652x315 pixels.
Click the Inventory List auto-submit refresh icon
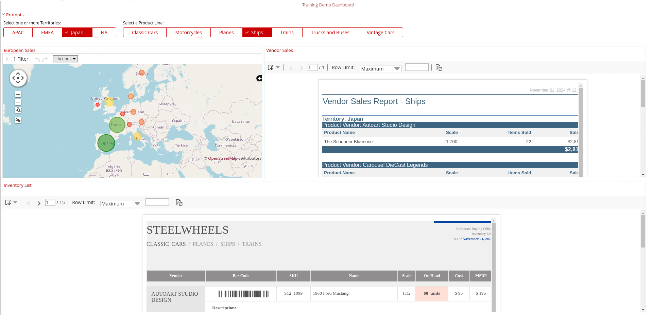(x=179, y=203)
